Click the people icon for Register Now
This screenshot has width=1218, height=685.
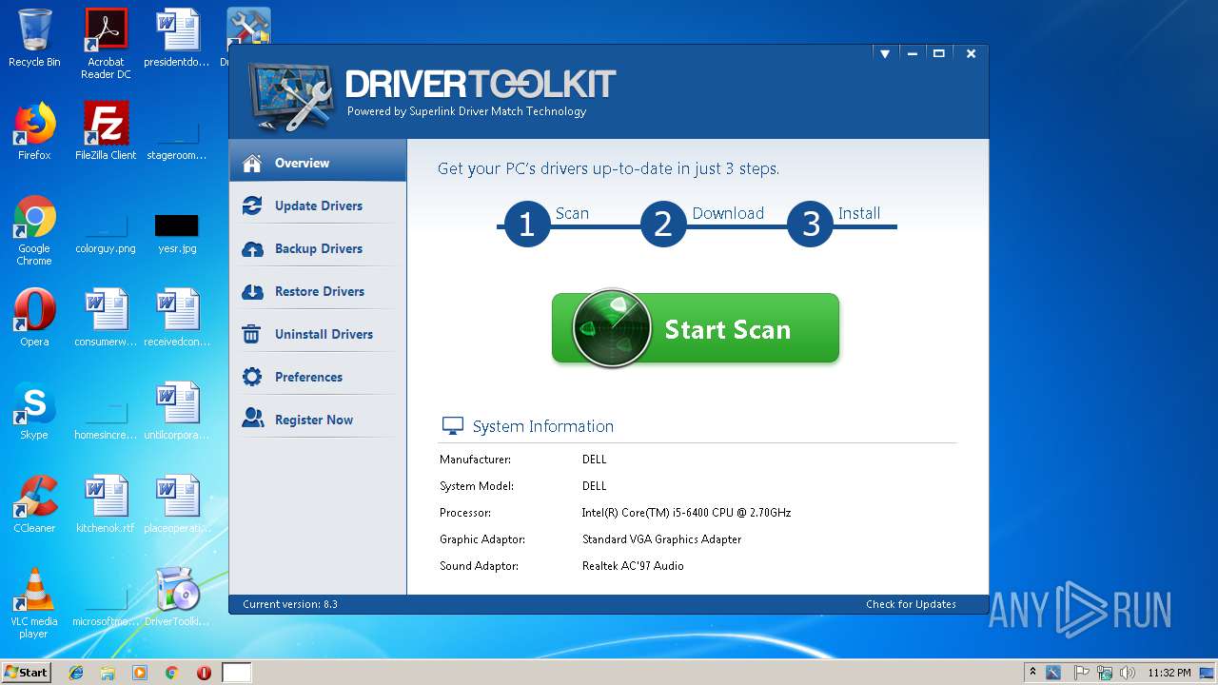pyautogui.click(x=252, y=419)
